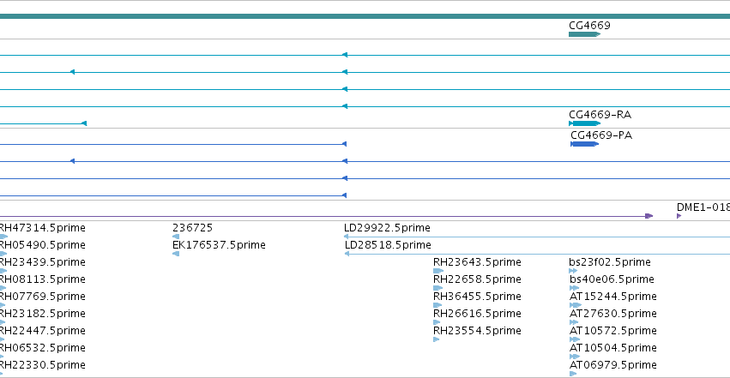Select the long purple arrow feature's arrowhead
Screen dimensions: 730x378
point(649,216)
